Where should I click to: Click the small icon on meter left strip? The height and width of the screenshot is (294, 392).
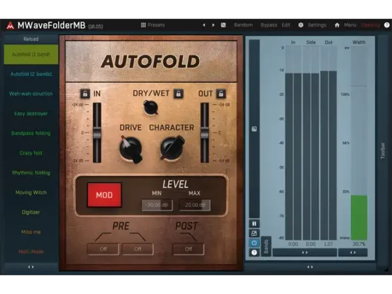[254, 129]
